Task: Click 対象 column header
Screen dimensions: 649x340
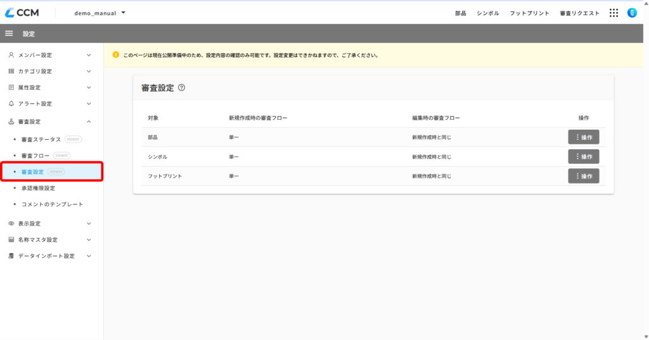Action: 153,118
